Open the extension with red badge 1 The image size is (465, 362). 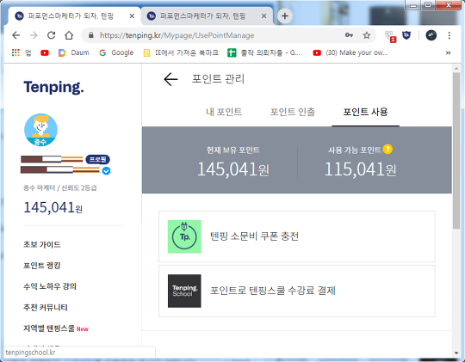[390, 36]
